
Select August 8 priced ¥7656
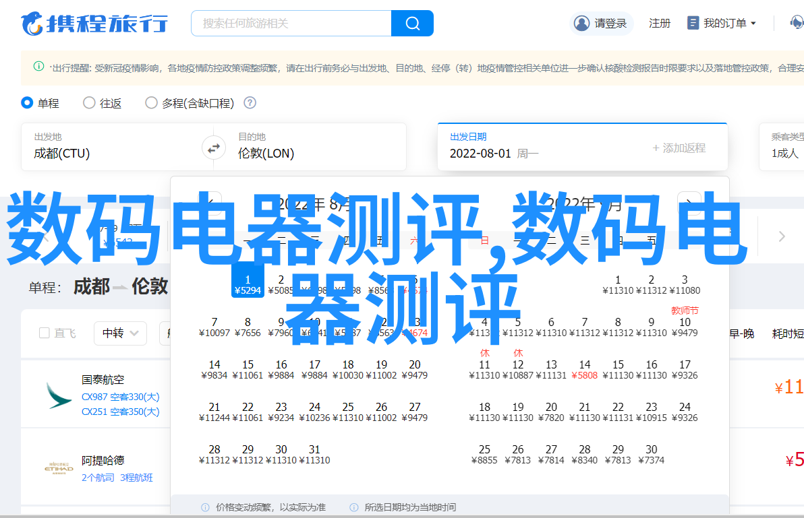tap(248, 327)
